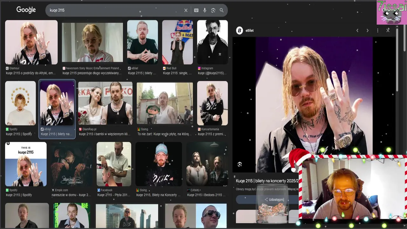Click the 'Koncertomania' source label
This screenshot has width=407, height=229.
(210, 129)
